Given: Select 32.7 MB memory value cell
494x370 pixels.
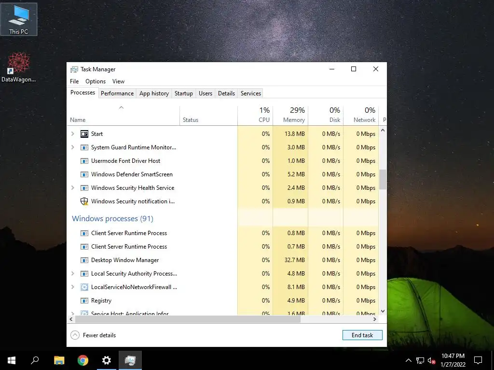Looking at the screenshot, I should point(290,260).
